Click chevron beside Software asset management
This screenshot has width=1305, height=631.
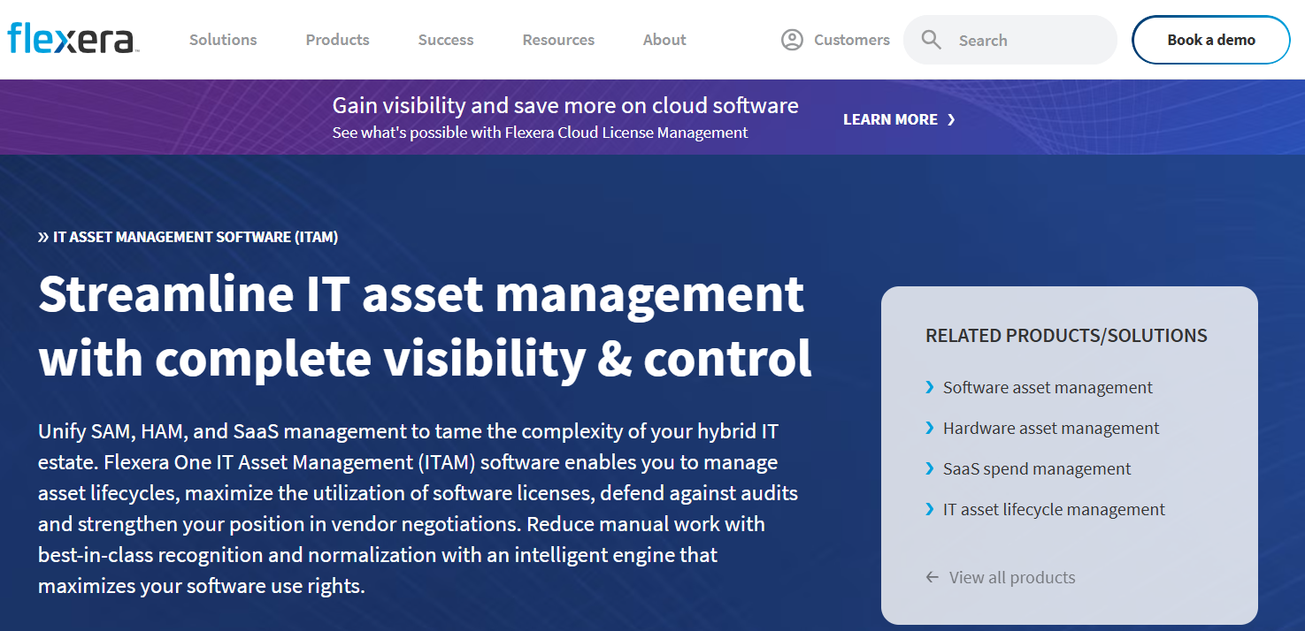coord(930,387)
